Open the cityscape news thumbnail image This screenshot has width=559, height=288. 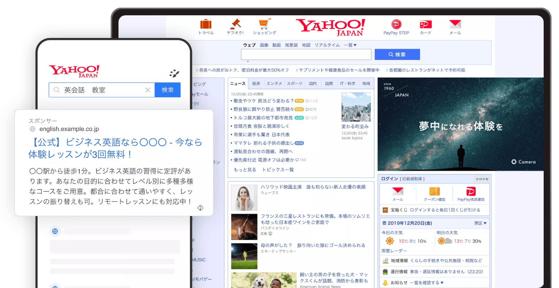pos(356,107)
